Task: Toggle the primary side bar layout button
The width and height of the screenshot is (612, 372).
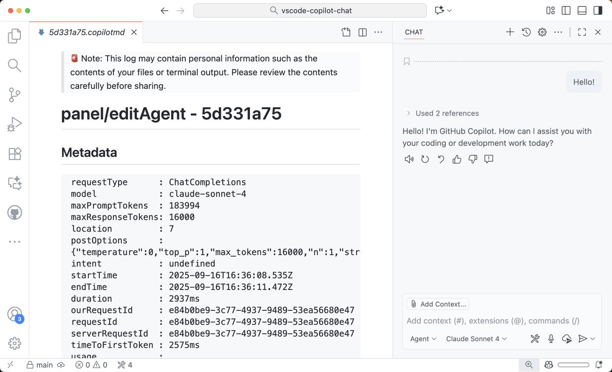Action: [566, 11]
